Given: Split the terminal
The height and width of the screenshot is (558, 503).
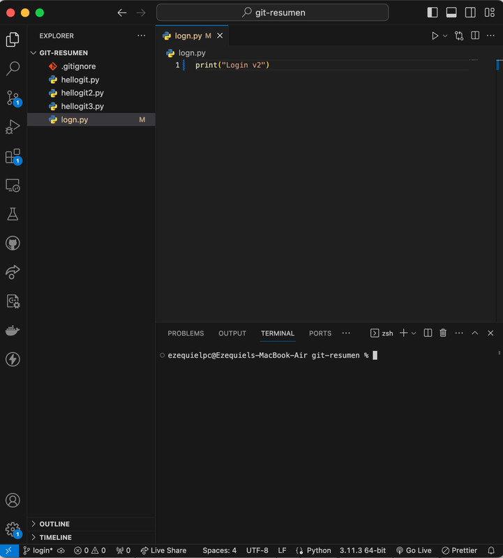Looking at the screenshot, I should point(428,333).
